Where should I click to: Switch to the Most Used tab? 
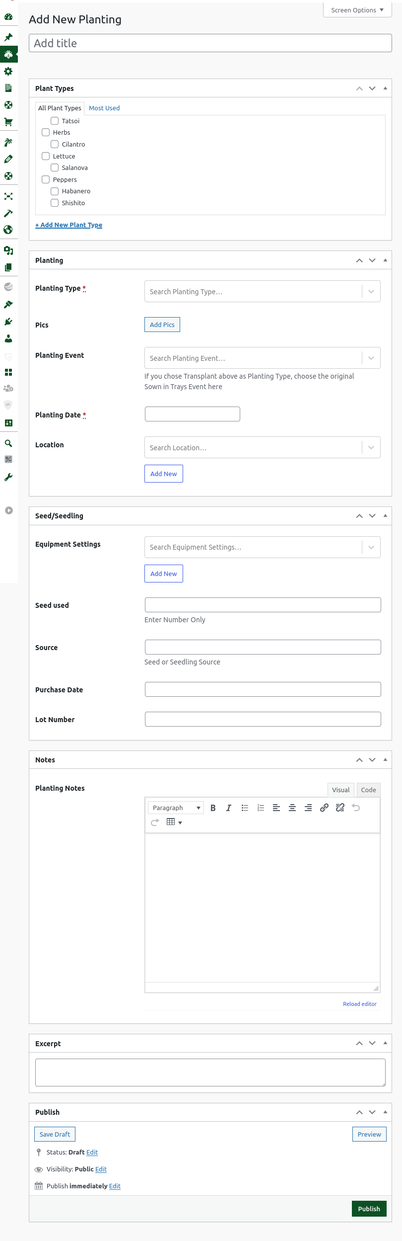(104, 108)
